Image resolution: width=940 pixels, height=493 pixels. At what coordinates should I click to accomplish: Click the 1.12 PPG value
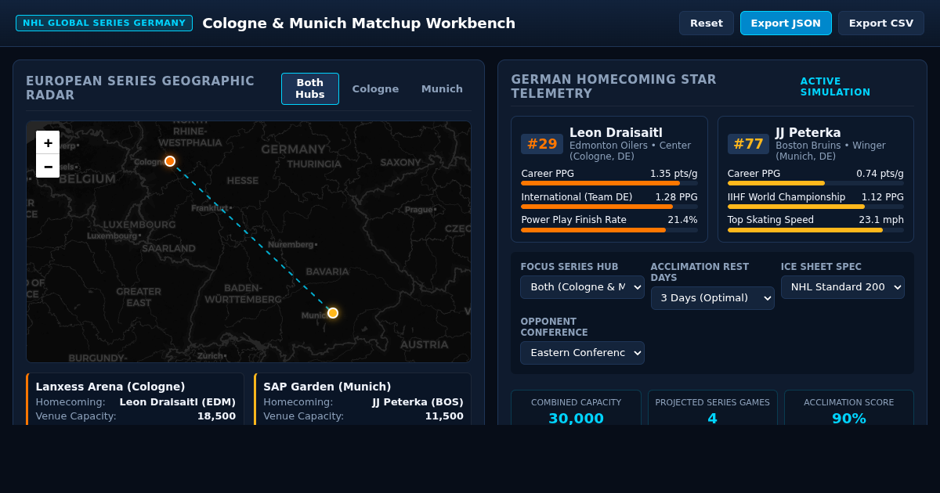pyautogui.click(x=883, y=197)
